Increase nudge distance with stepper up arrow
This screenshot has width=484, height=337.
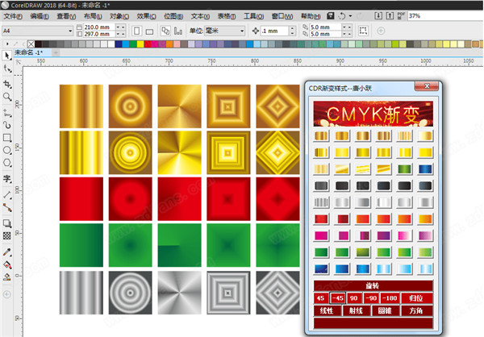[x=292, y=28]
